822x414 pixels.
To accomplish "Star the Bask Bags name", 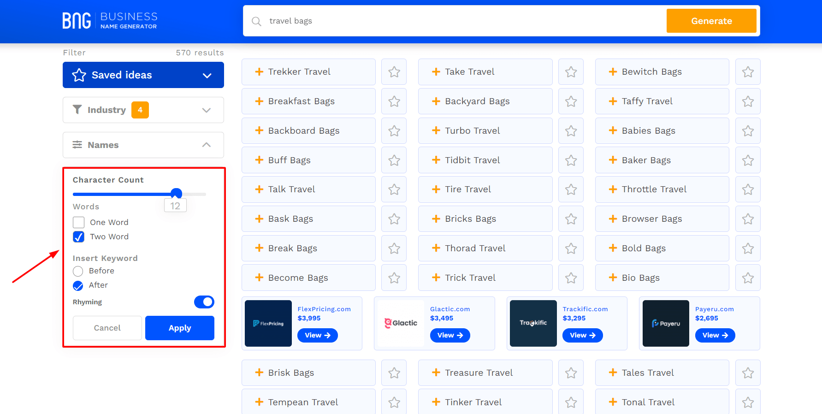I will coord(394,219).
